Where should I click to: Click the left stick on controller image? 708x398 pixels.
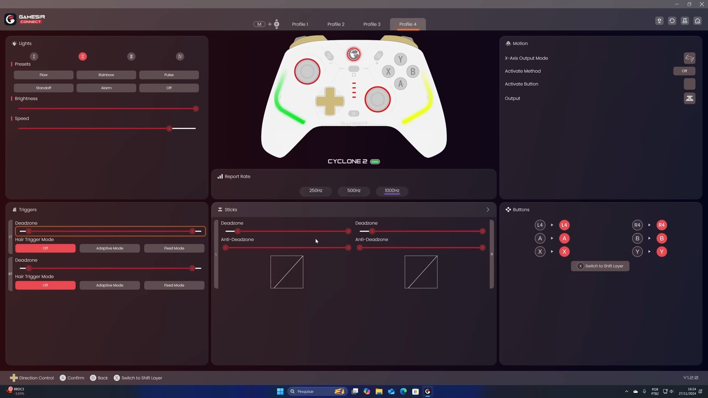point(307,71)
